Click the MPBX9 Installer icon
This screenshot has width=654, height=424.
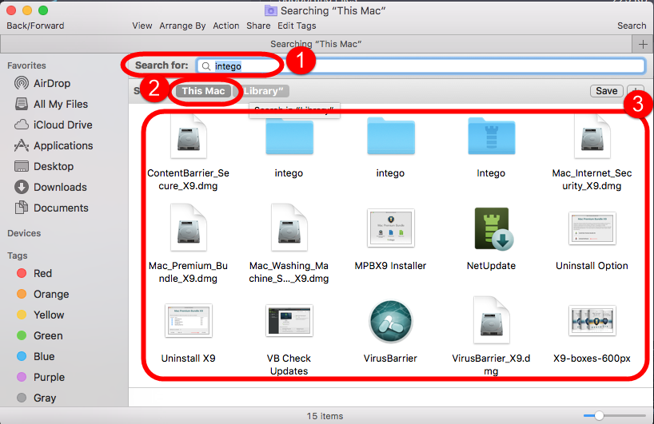390,229
